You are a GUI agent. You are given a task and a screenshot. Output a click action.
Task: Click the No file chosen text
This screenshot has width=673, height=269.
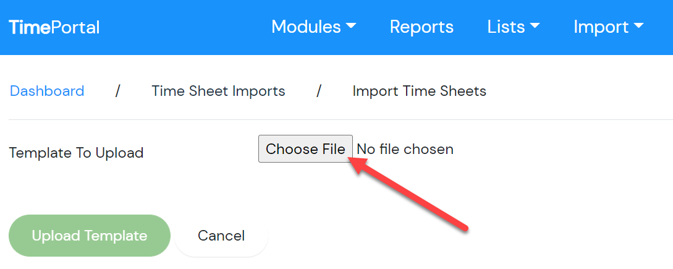[x=405, y=149]
